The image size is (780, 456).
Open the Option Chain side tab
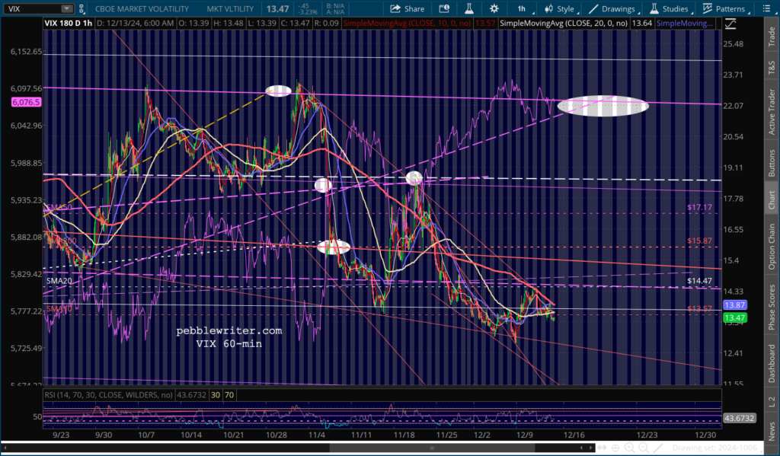tap(772, 246)
